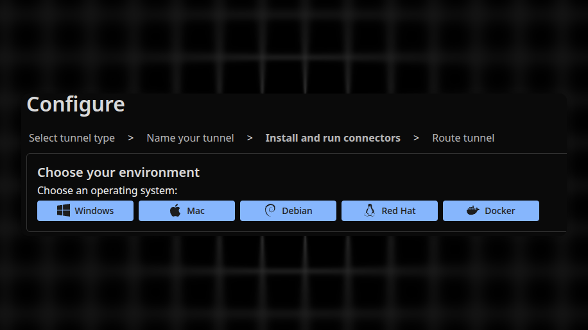This screenshot has width=588, height=330.
Task: Open Install and run connectors step
Action: [333, 138]
